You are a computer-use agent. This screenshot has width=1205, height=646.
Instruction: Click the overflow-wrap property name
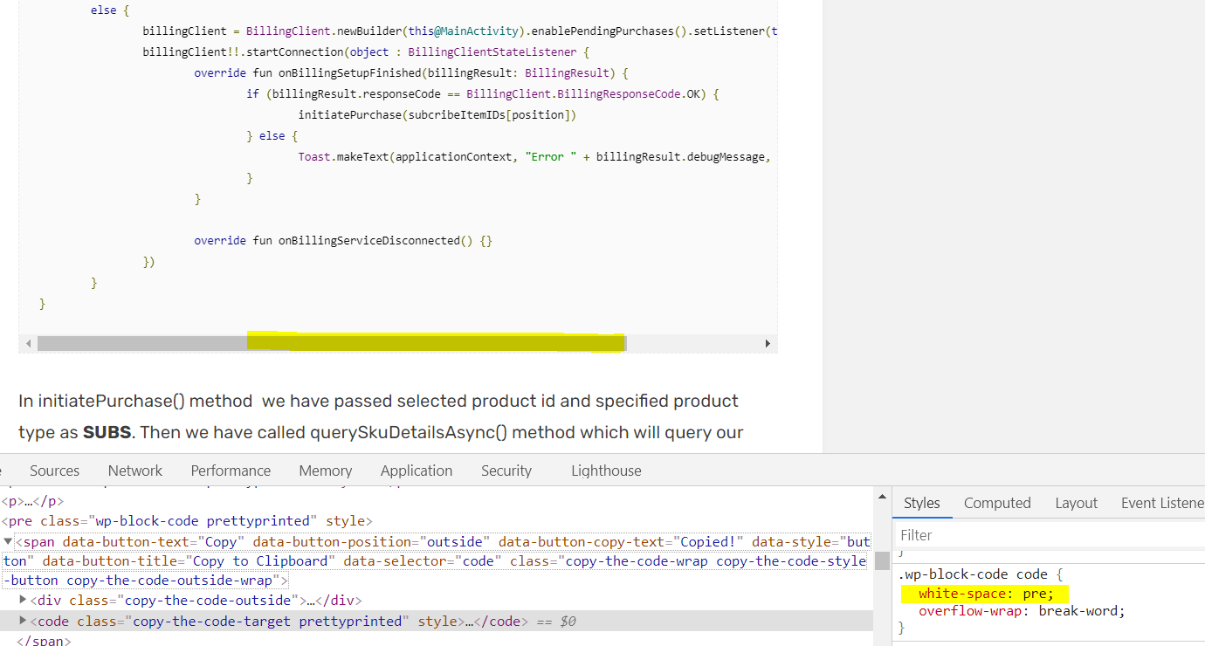click(x=970, y=611)
